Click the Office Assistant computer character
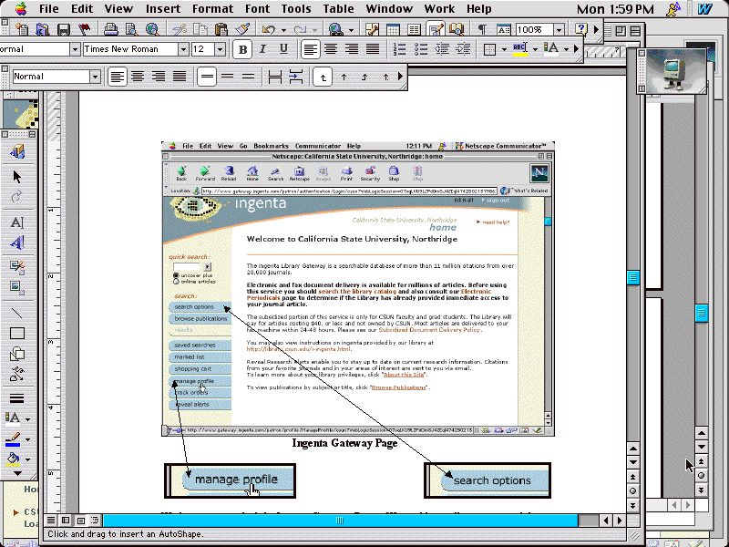The image size is (729, 547). tap(673, 70)
